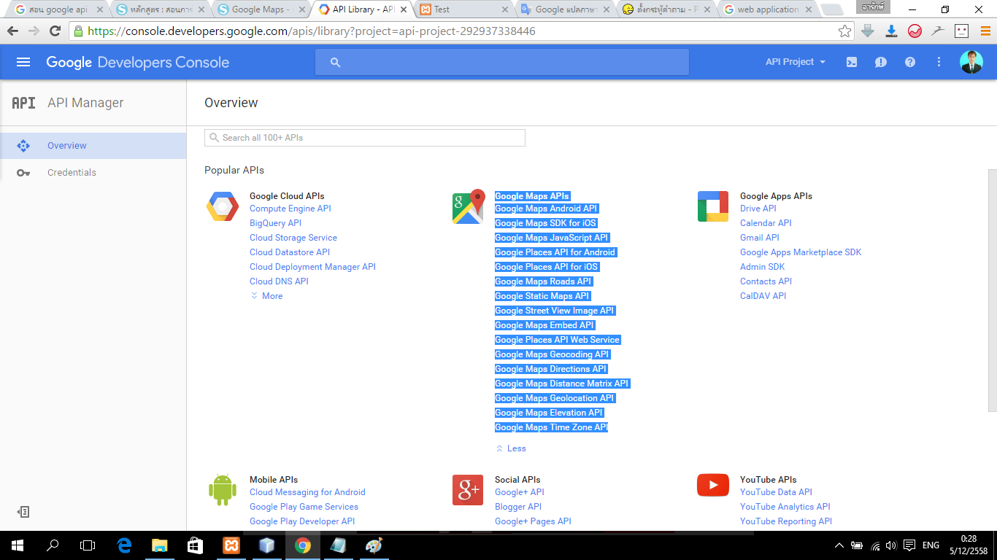Open Google Maps JavaScript API link
This screenshot has height=560, width=997.
(x=551, y=238)
